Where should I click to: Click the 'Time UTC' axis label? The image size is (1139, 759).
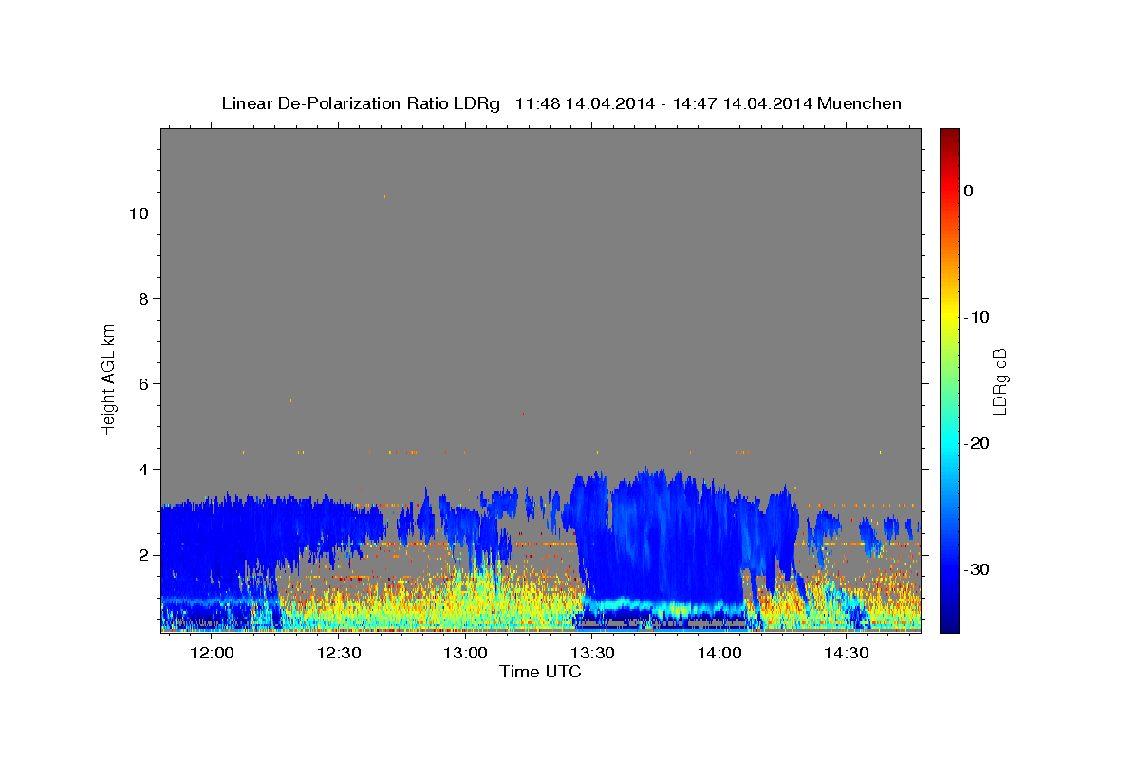click(x=540, y=672)
